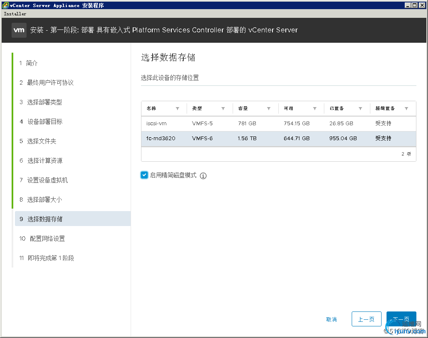The image size is (428, 338).
Task: Select the iscsi-vm datastore row
Action: (278, 124)
